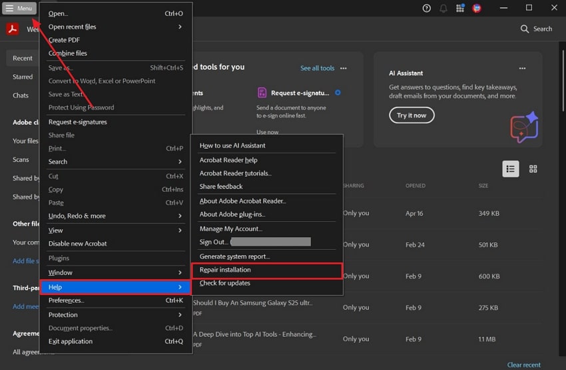Screen dimensions: 566x370
Task: Open Chats in the left sidebar
Action: coord(21,96)
